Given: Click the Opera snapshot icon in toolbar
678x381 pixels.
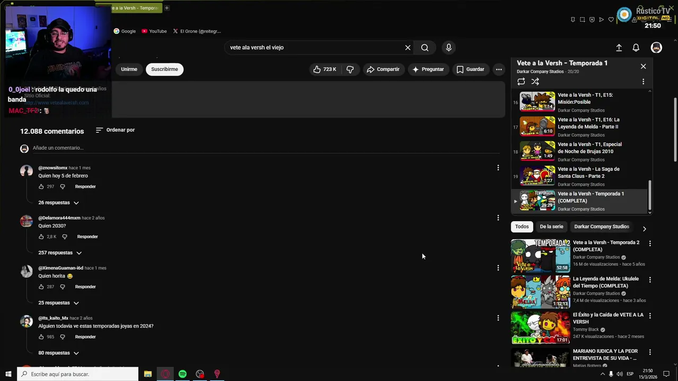Looking at the screenshot, I should coord(582,20).
